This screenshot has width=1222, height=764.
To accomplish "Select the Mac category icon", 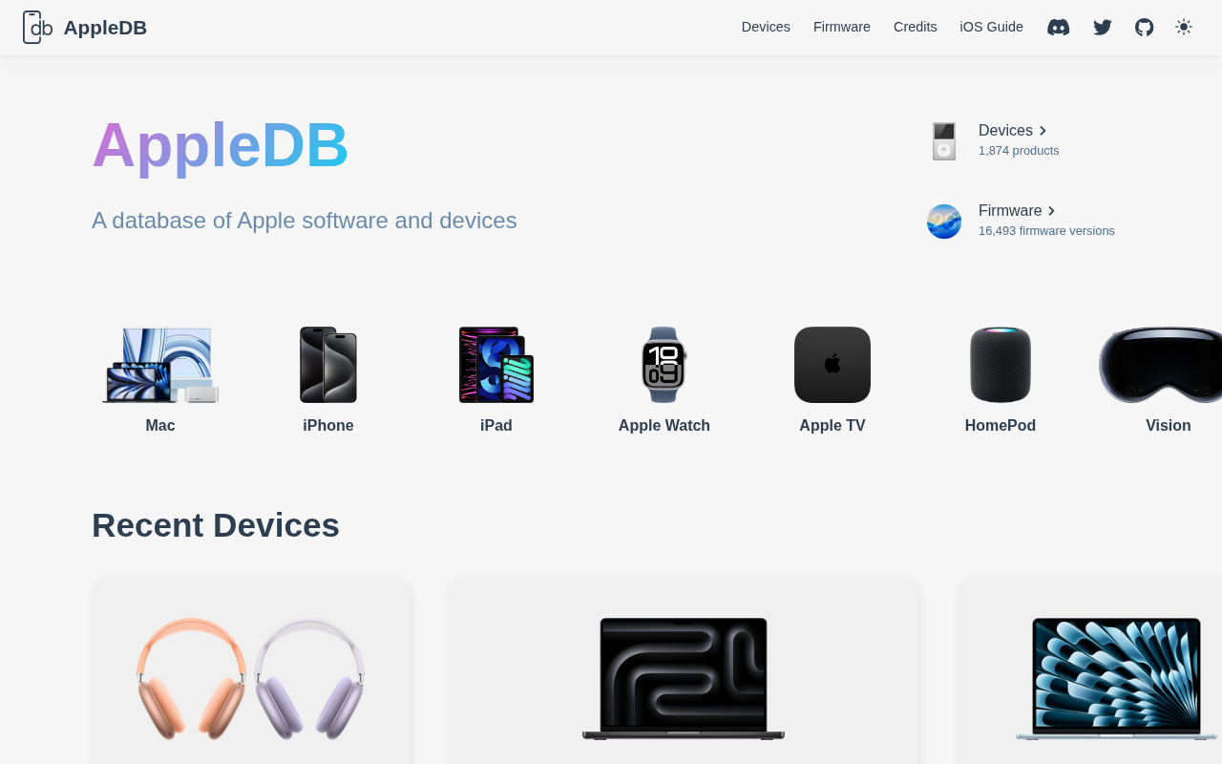I will click(x=160, y=365).
